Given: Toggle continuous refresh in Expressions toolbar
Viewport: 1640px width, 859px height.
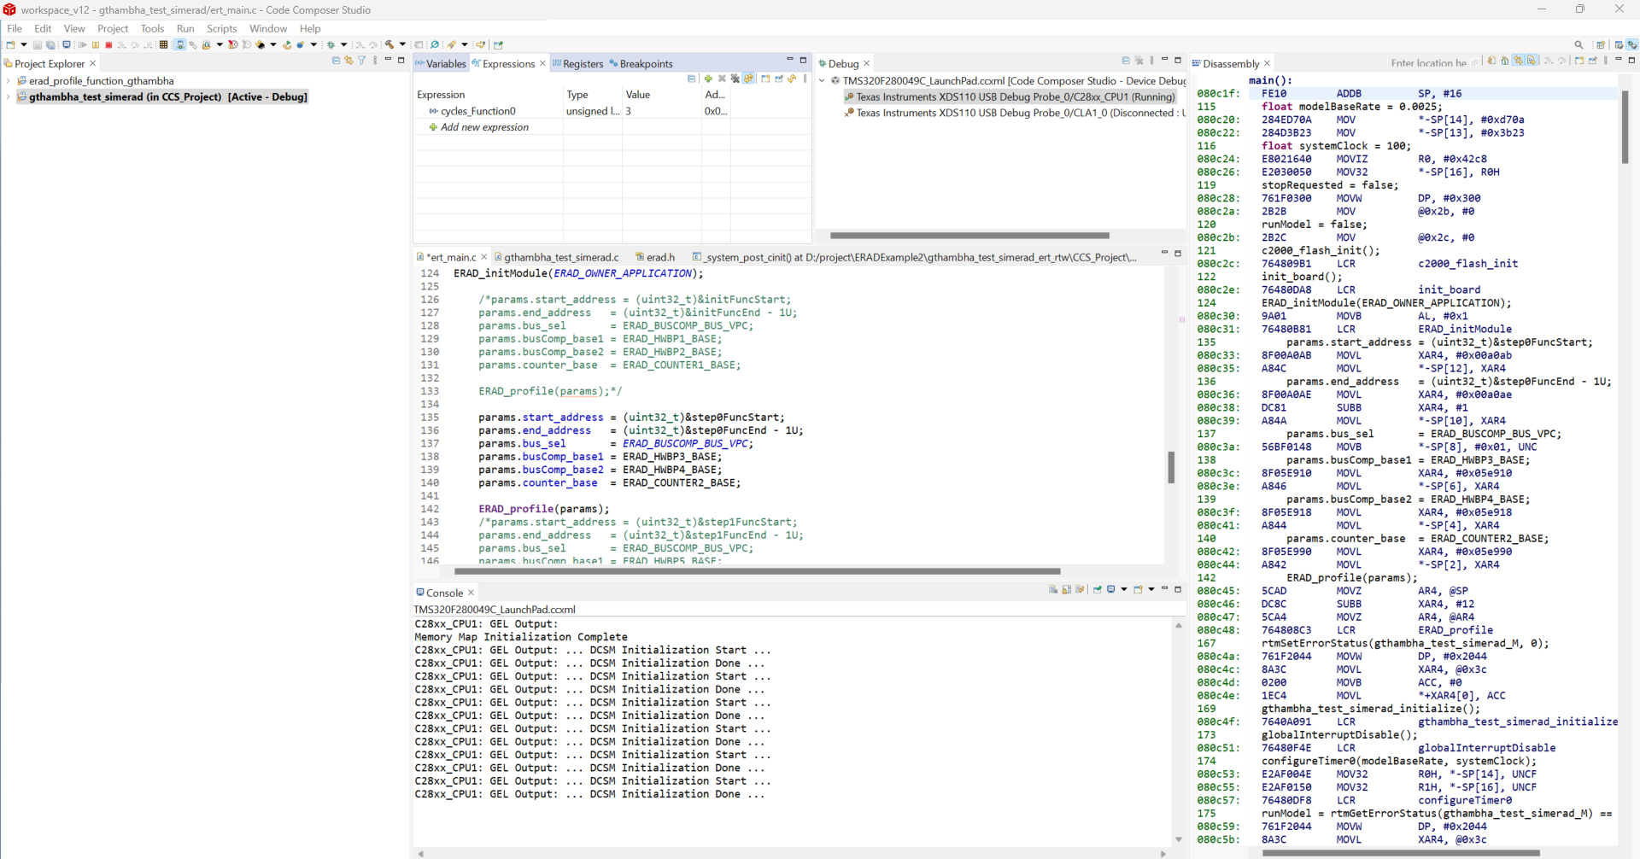Looking at the screenshot, I should click(x=749, y=79).
